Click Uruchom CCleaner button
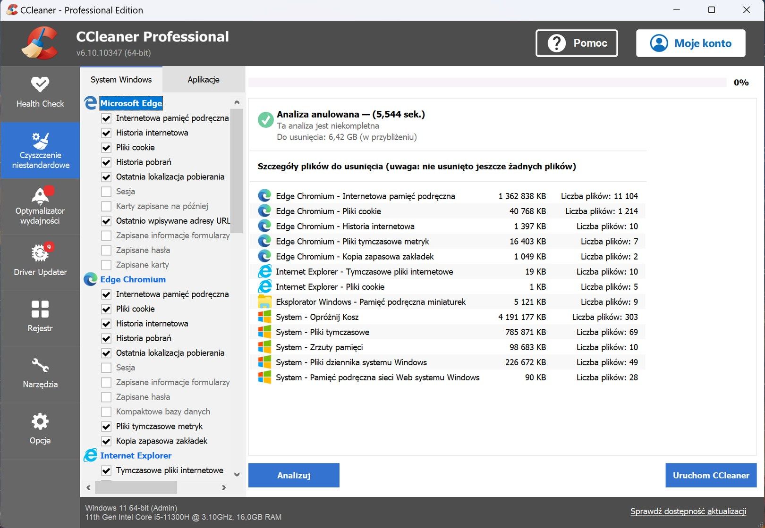Viewport: 765px width, 528px height. 711,475
